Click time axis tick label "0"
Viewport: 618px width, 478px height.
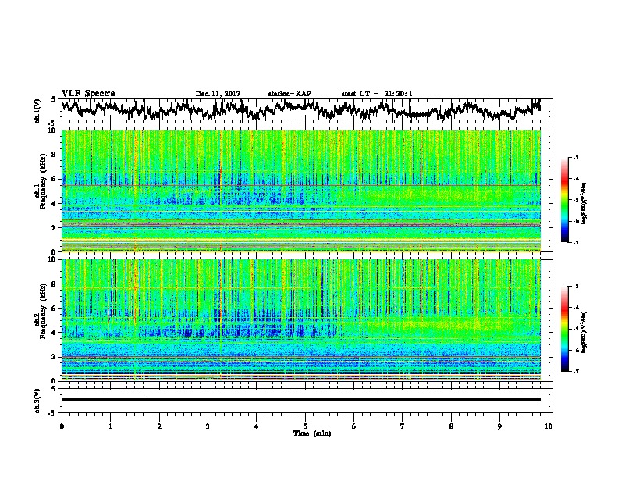(62, 426)
